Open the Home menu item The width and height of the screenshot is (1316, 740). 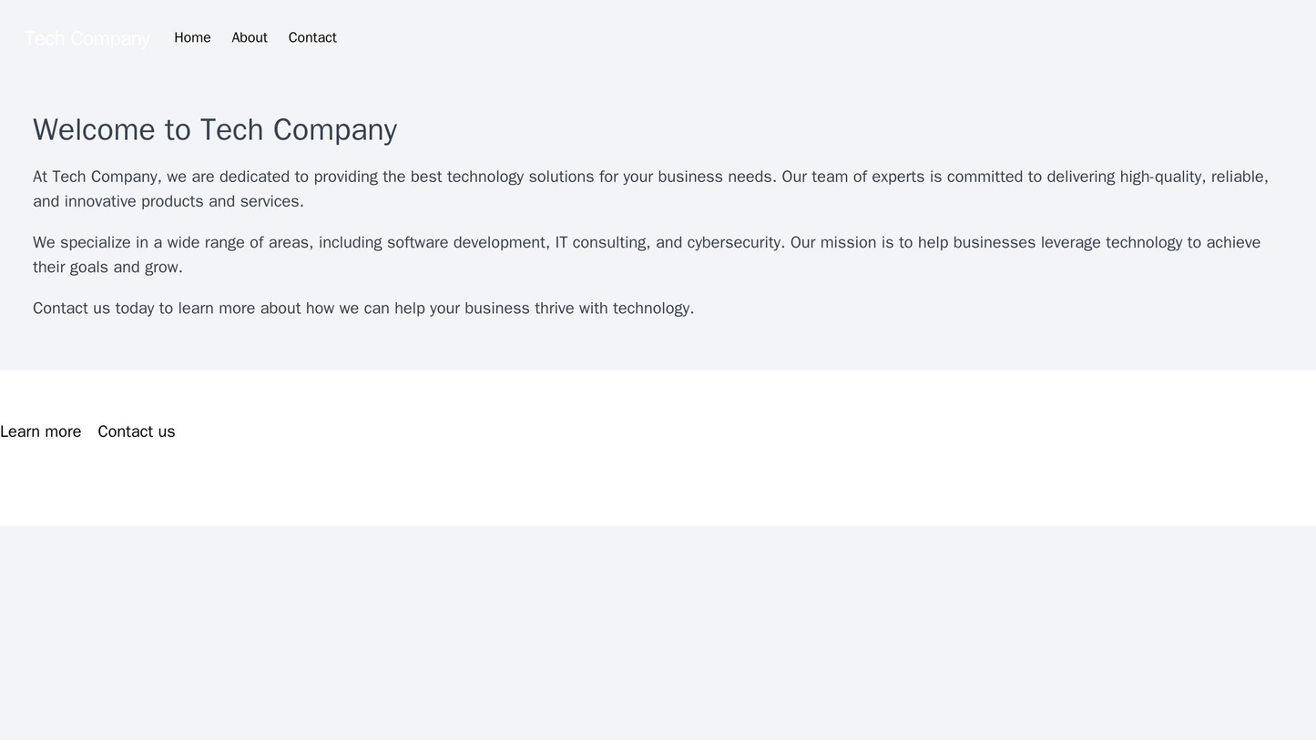[x=192, y=37]
